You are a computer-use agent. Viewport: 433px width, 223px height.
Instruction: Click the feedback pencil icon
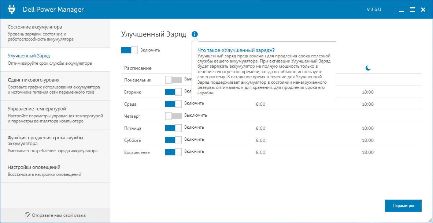pos(27,215)
